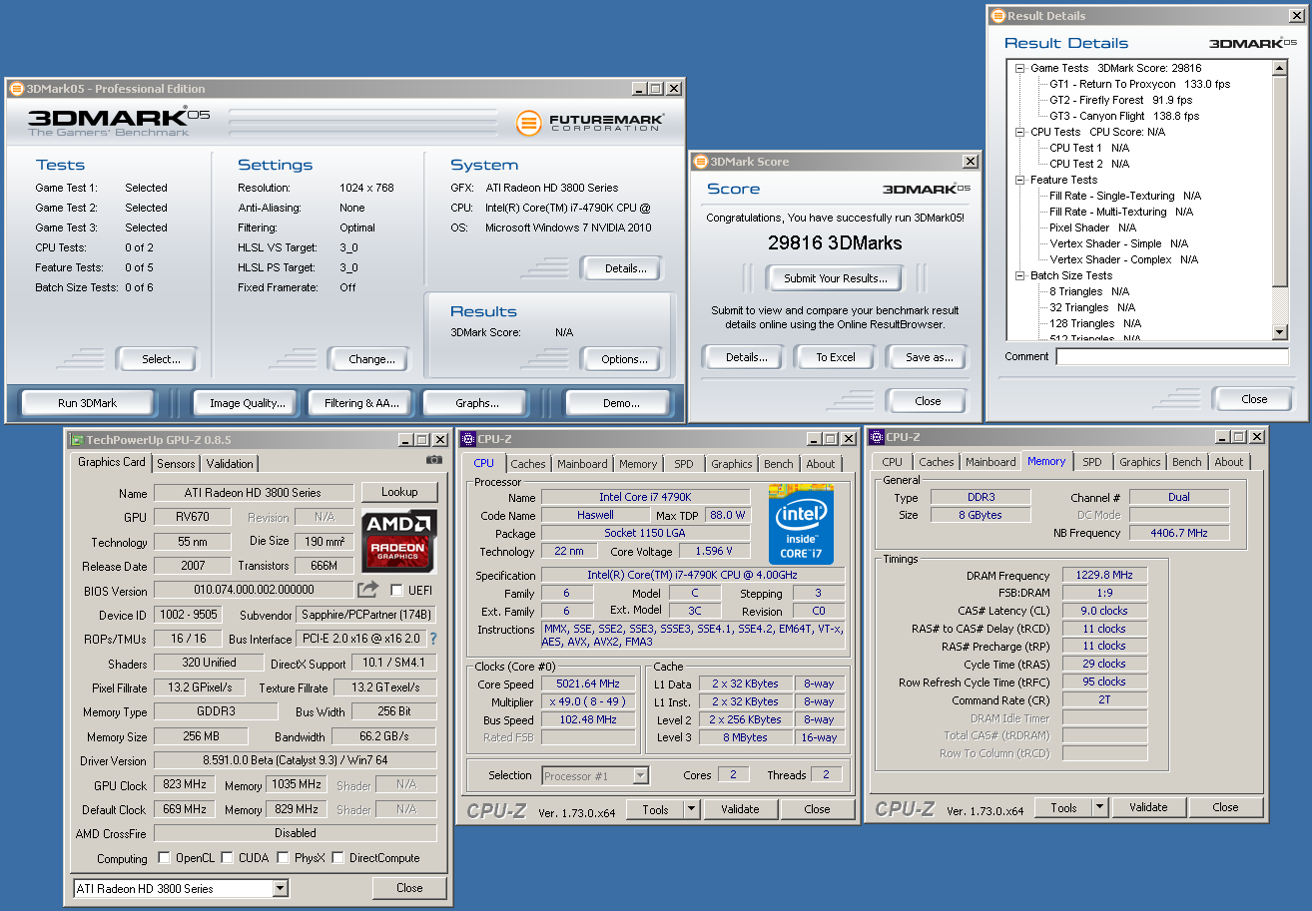This screenshot has width=1312, height=911.
Task: Open SPD tab in CPU-Z memory window
Action: [1092, 462]
